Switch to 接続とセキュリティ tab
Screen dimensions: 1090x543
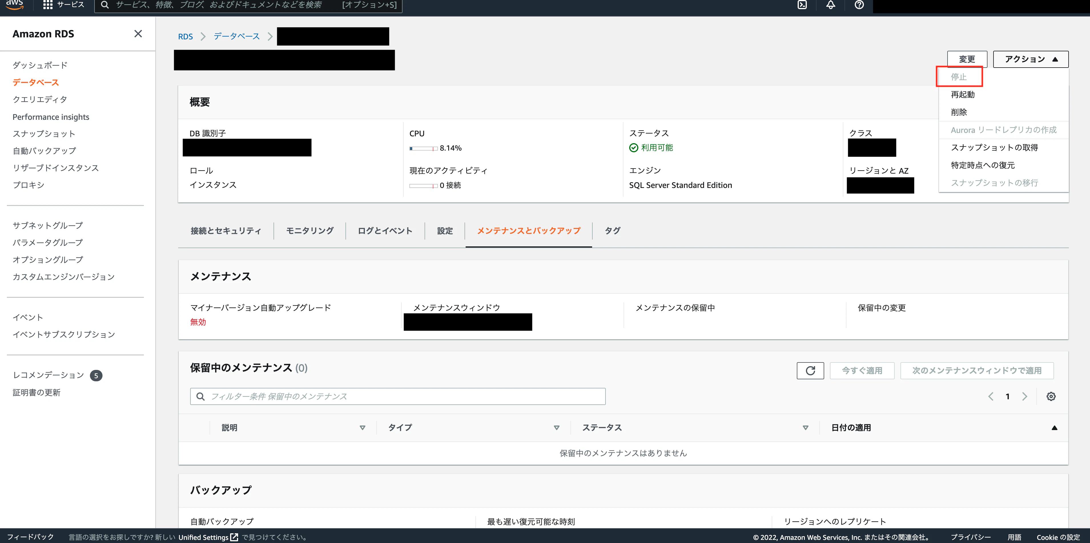[226, 231]
